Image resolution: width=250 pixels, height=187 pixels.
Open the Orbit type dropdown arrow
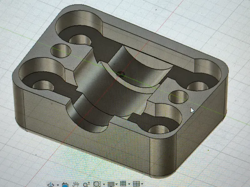tap(58, 185)
